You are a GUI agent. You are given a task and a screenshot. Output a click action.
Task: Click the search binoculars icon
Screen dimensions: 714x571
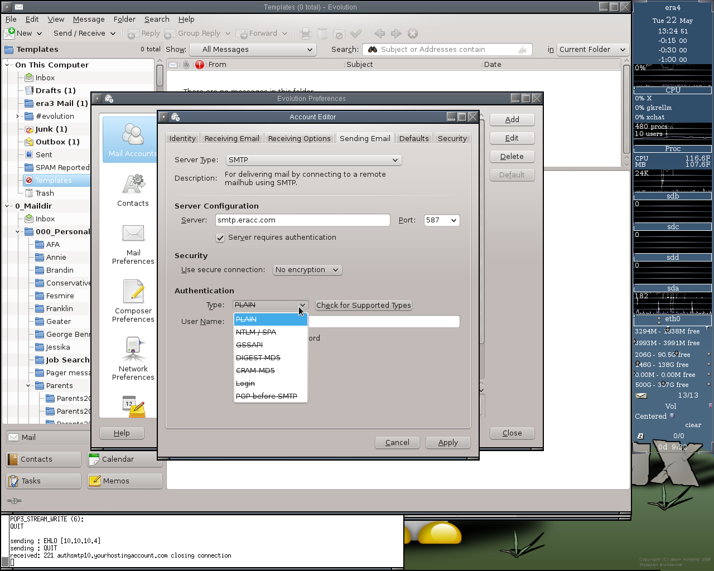(372, 50)
